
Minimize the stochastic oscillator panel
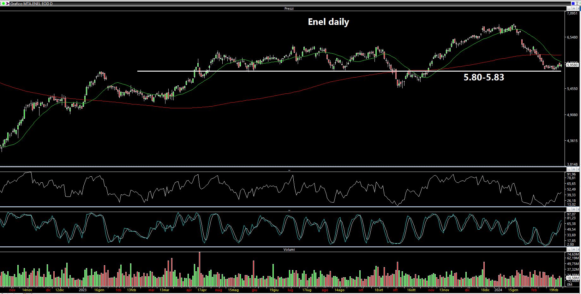coord(569,210)
